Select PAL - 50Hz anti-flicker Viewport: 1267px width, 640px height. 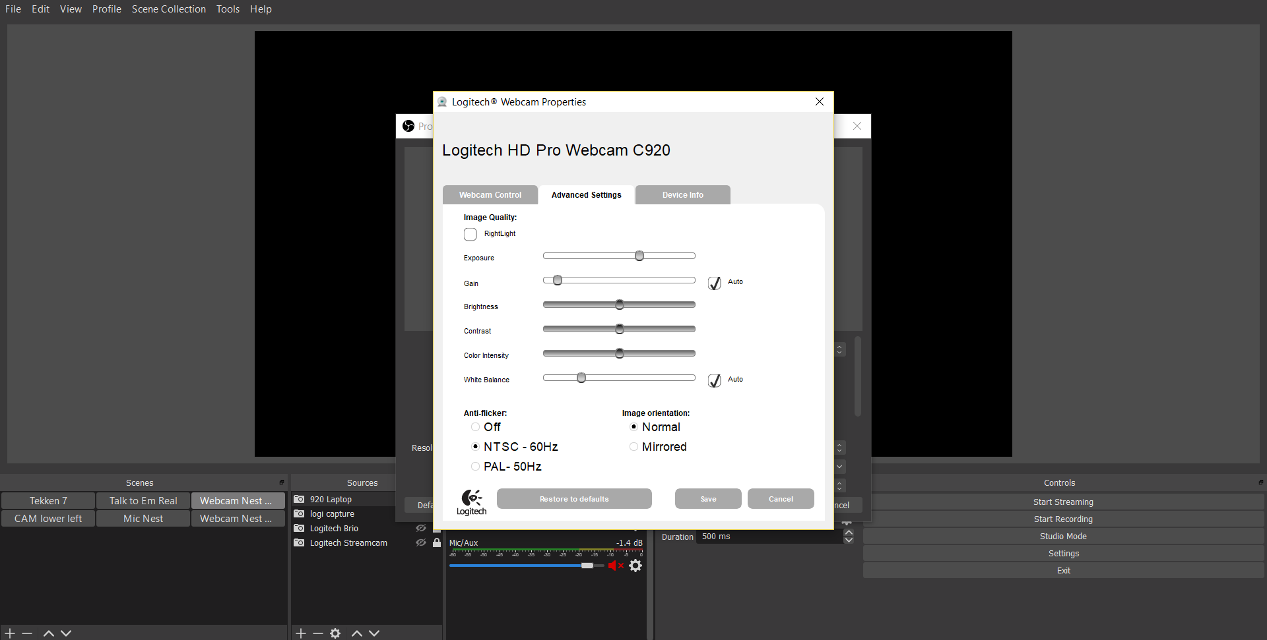pyautogui.click(x=475, y=467)
